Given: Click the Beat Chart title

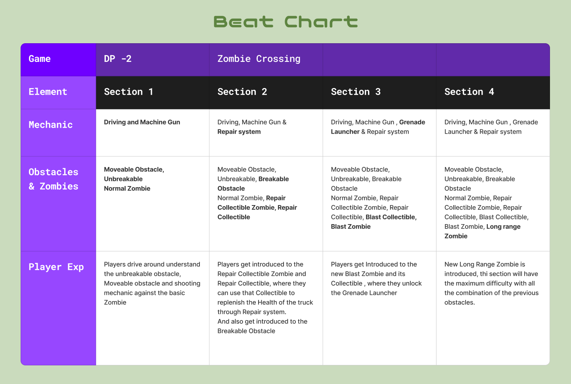Looking at the screenshot, I should [285, 22].
